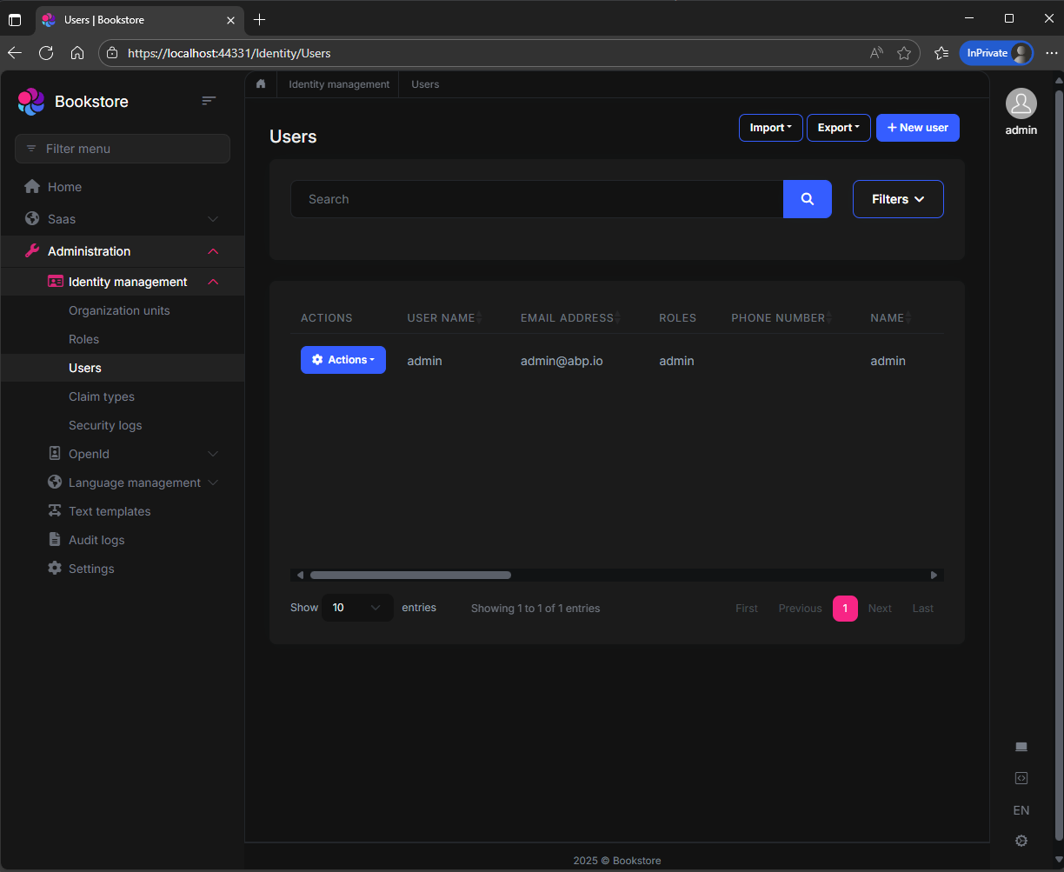Viewport: 1064px width, 872px height.
Task: Click the browser home icon
Action: [77, 53]
